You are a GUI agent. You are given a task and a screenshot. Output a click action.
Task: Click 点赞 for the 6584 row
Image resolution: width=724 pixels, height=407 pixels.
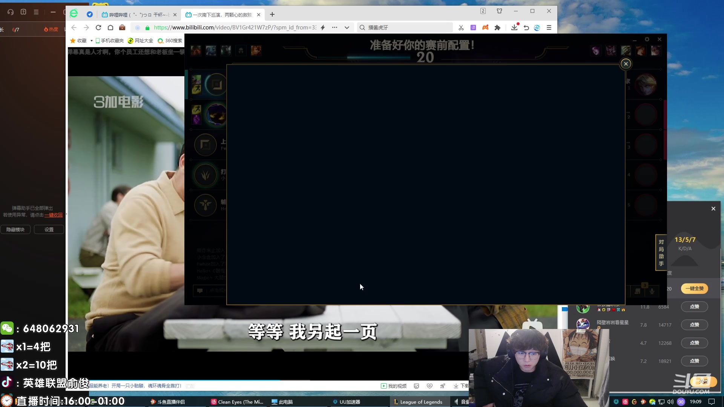(x=695, y=307)
